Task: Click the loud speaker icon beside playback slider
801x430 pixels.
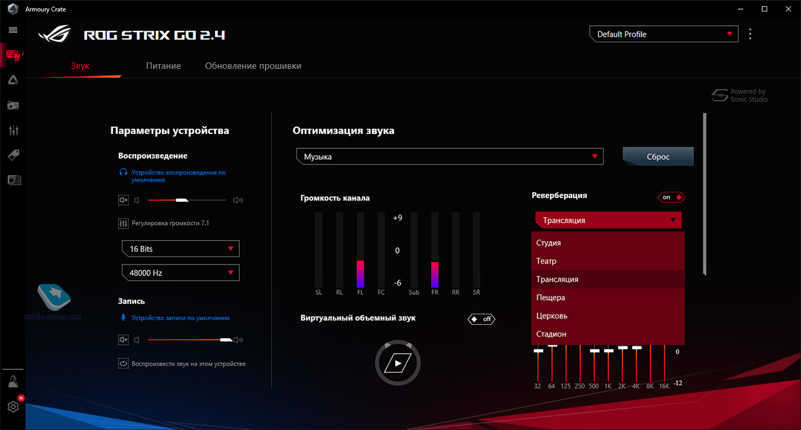Action: coord(238,200)
